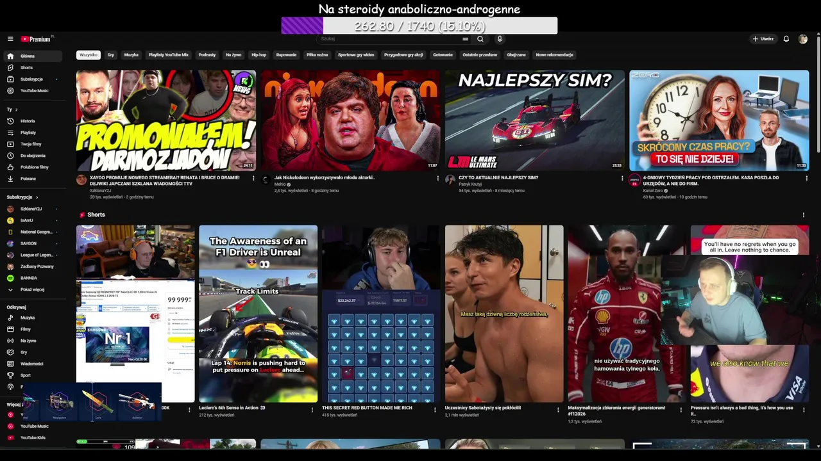
Task: Click the keyboard icon in search box
Action: (465, 39)
